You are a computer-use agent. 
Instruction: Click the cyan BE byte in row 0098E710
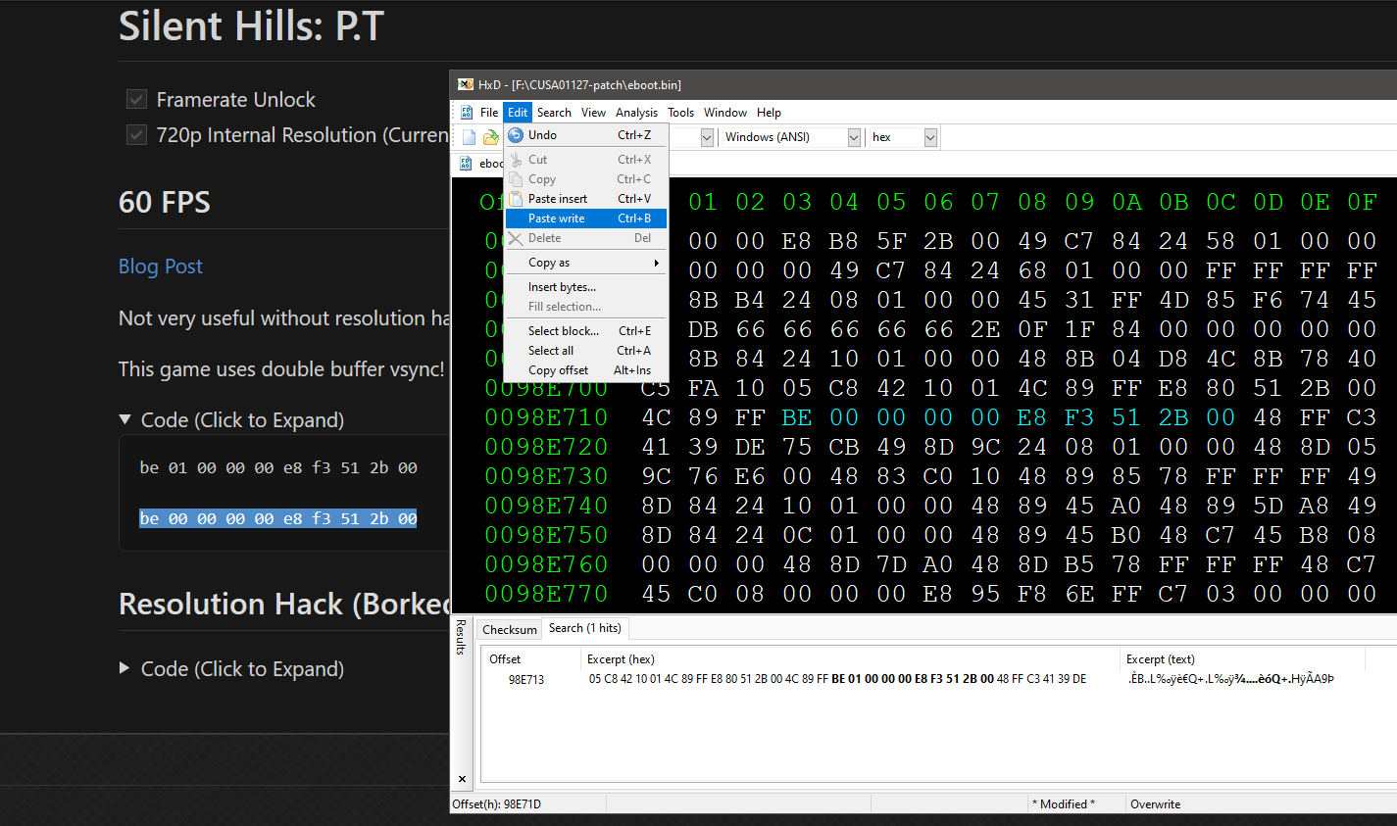797,417
